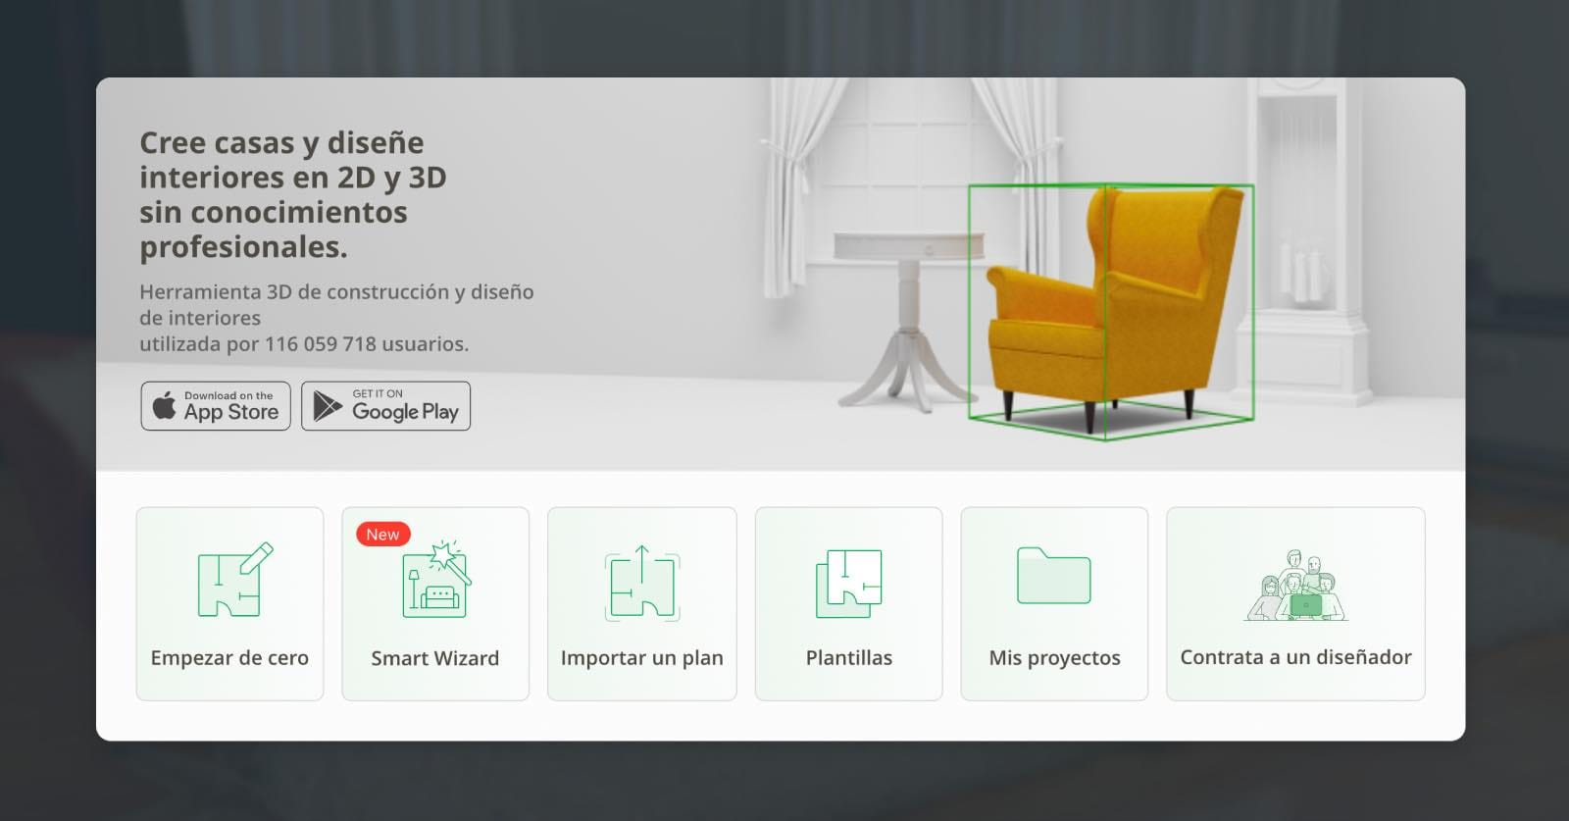Viewport: 1569px width, 821px height.
Task: Open the Mis proyectos folder icon
Action: (x=1053, y=576)
